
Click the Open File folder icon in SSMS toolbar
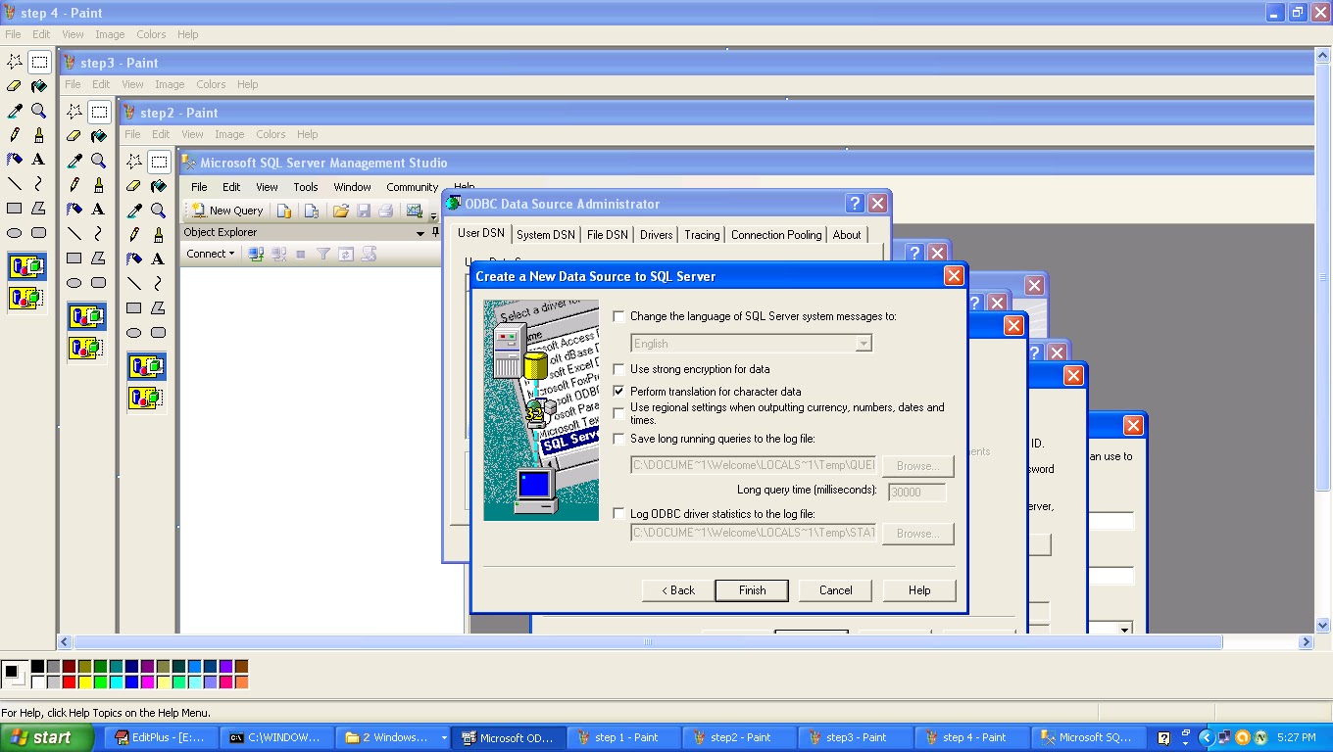click(341, 211)
